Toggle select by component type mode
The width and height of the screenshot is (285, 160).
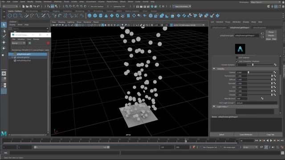56,6
